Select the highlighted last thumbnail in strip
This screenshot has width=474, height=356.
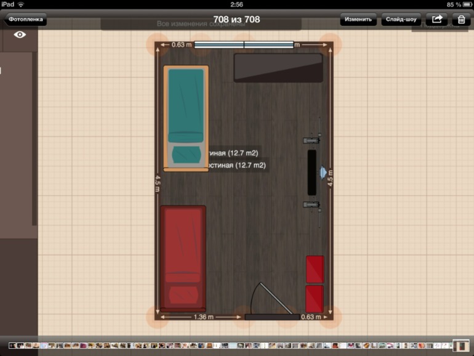coord(460,346)
